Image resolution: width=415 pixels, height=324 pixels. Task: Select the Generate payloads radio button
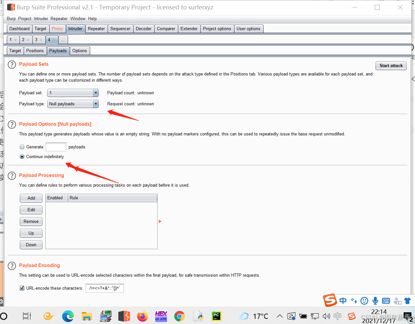click(x=22, y=147)
